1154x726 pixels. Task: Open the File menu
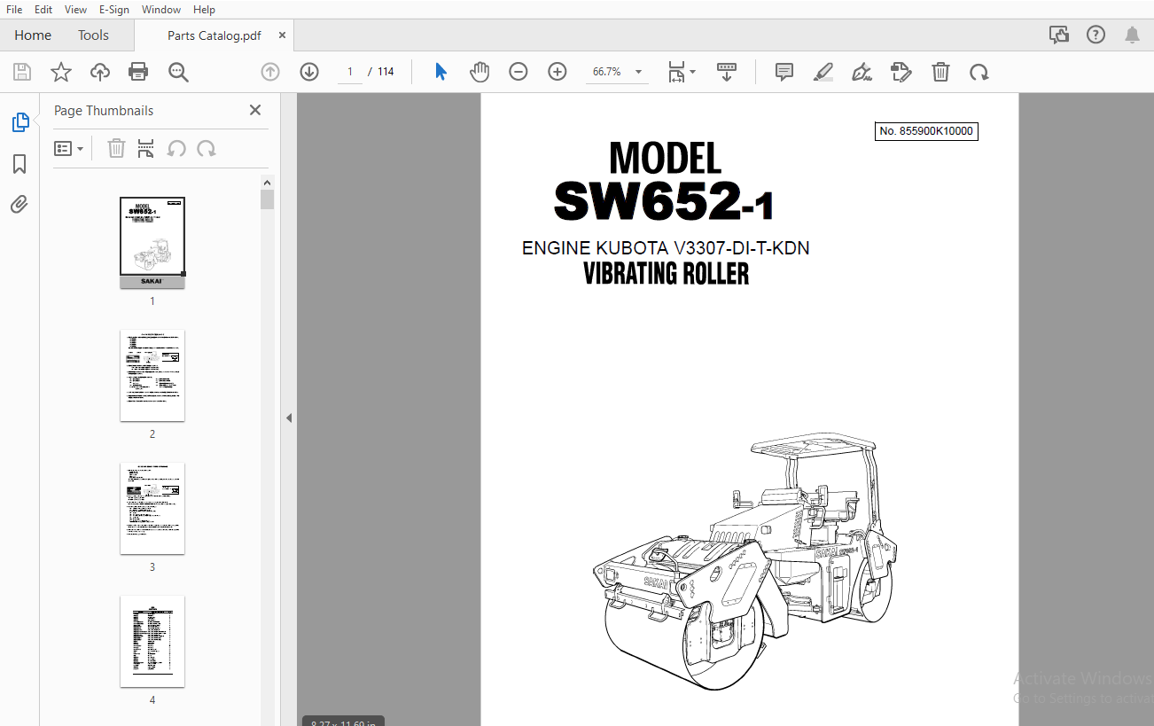click(14, 10)
